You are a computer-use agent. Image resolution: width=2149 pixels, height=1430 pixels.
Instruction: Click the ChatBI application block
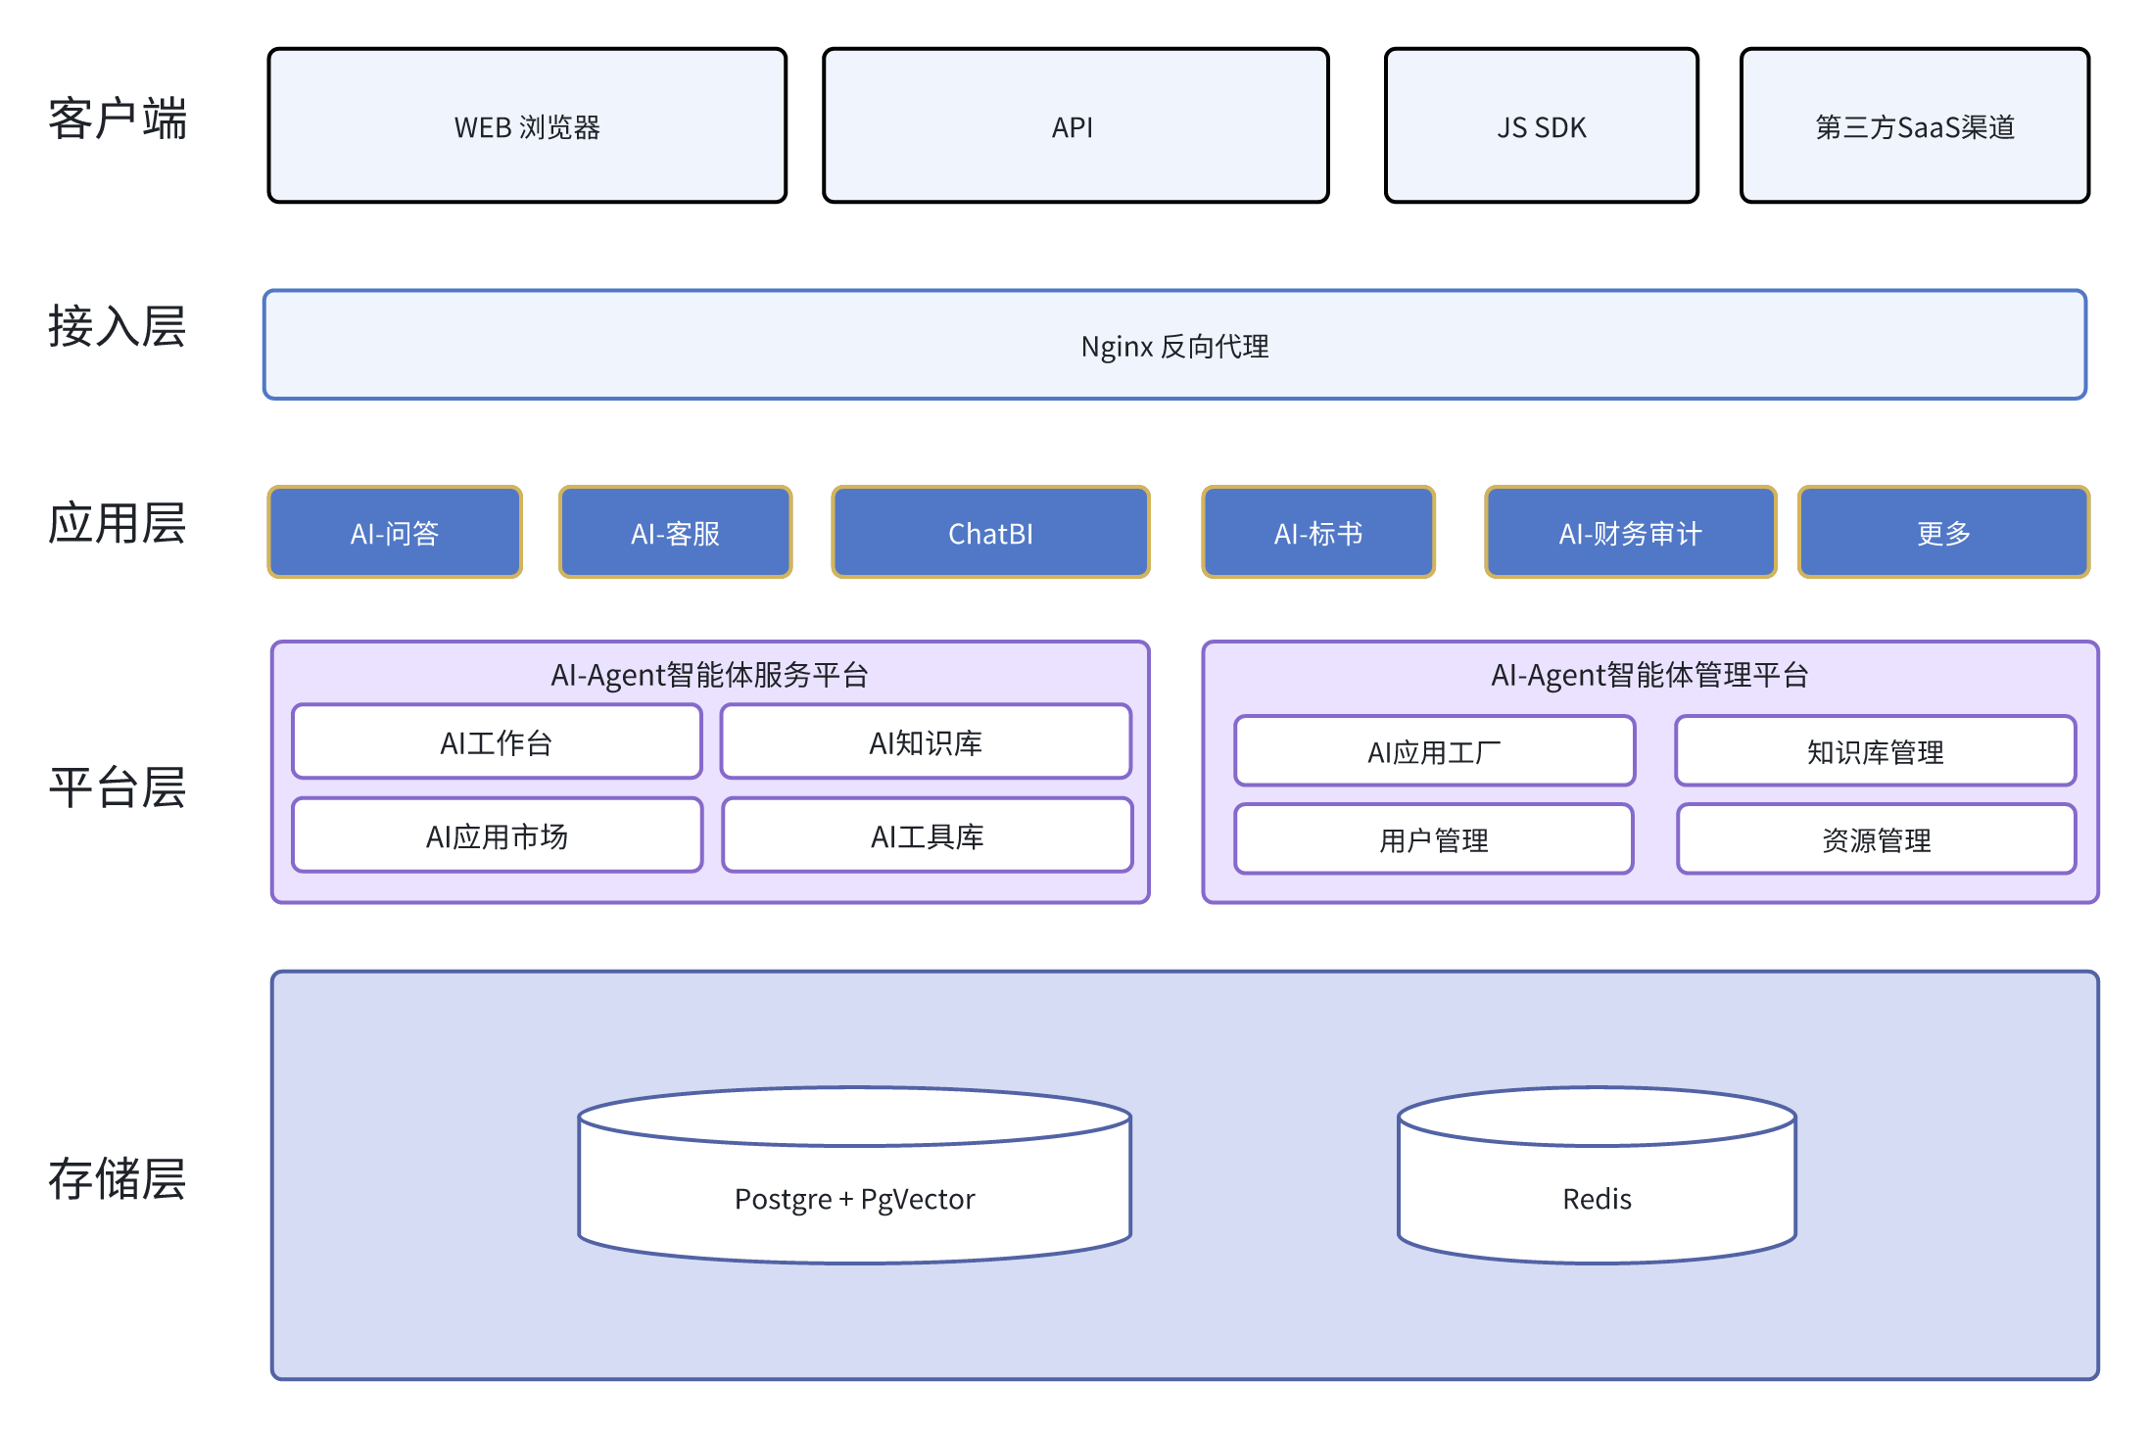click(990, 533)
